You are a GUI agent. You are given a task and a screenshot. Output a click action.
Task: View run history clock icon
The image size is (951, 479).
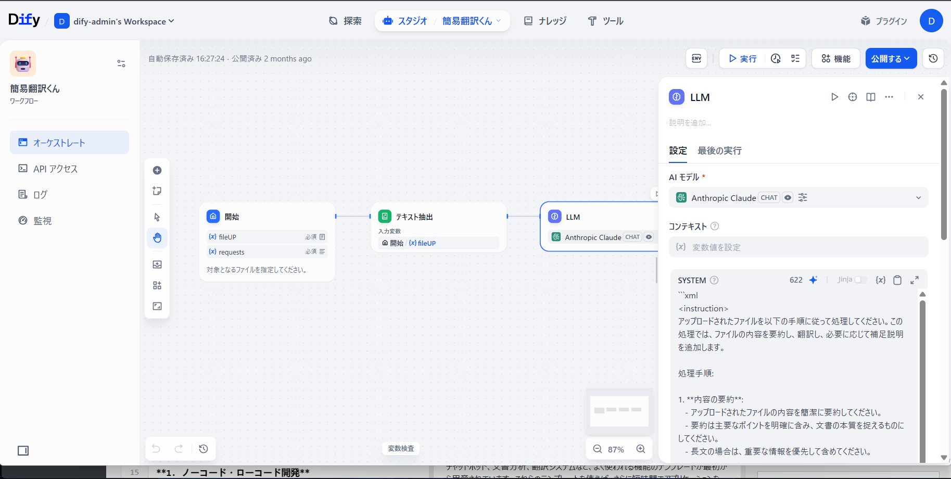pos(776,58)
